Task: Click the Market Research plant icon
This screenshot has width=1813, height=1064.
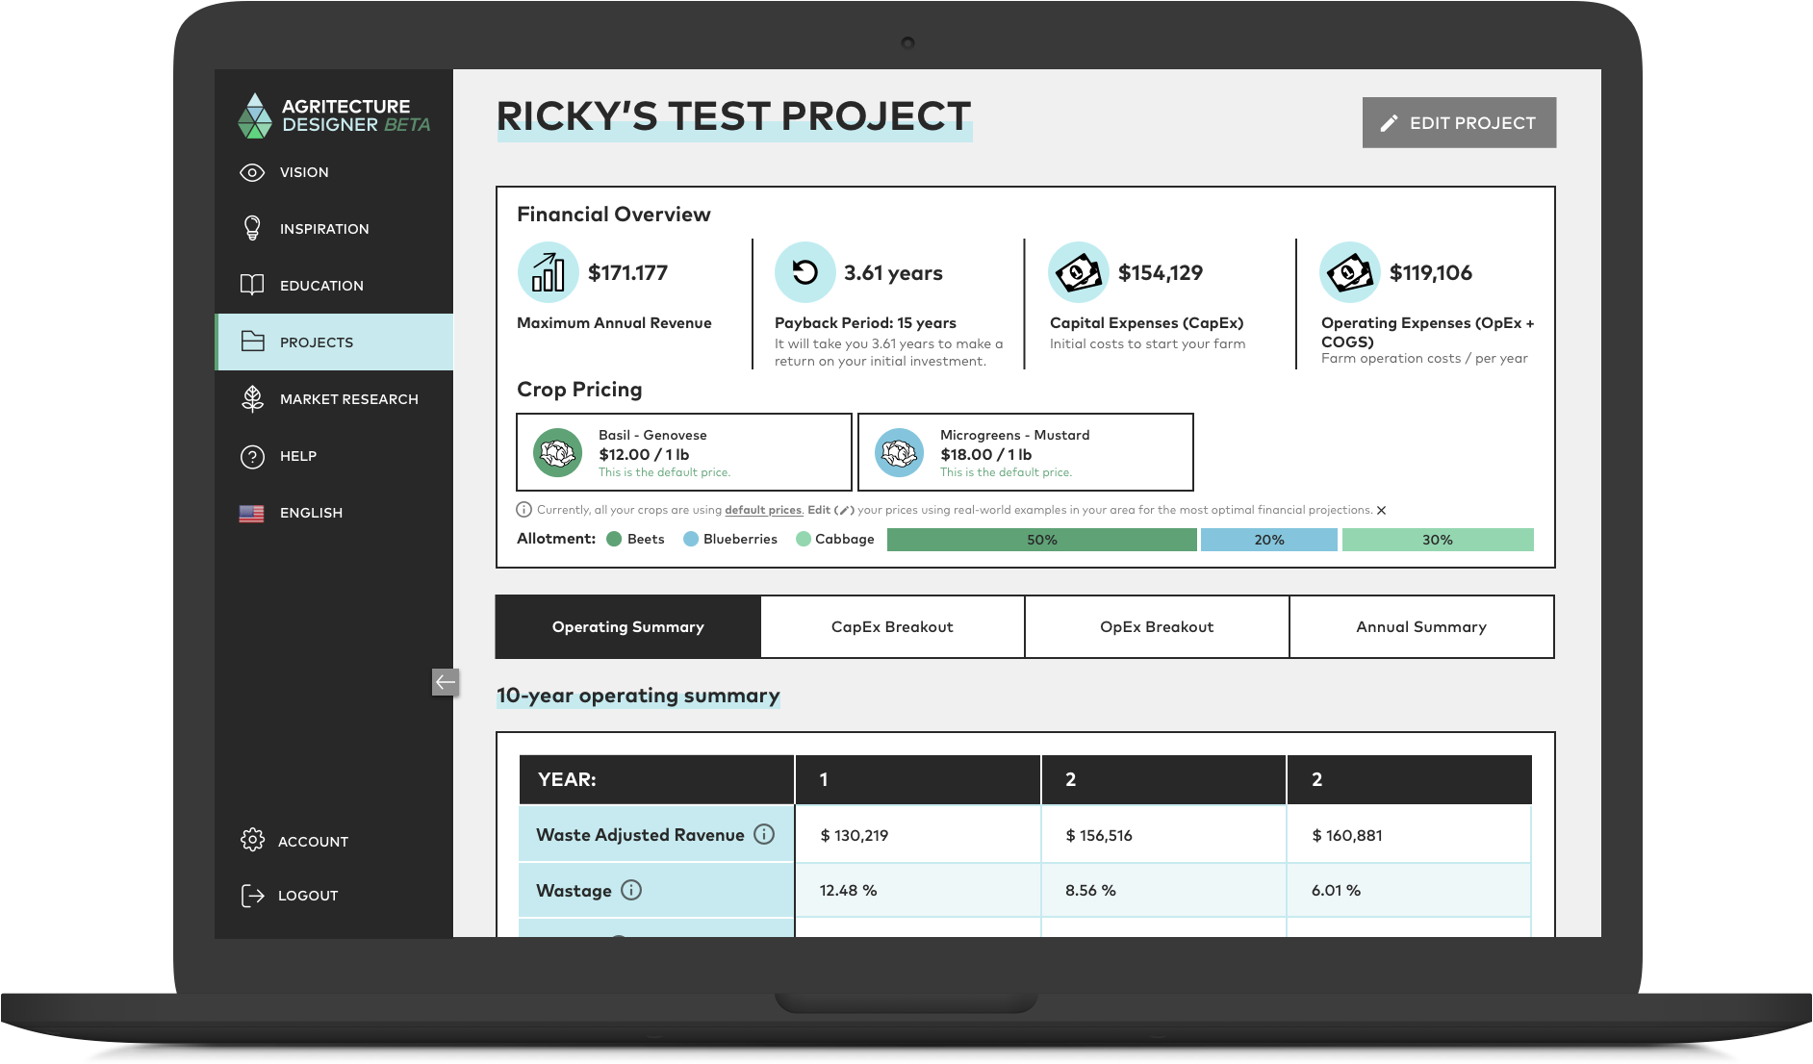Action: pos(253,398)
